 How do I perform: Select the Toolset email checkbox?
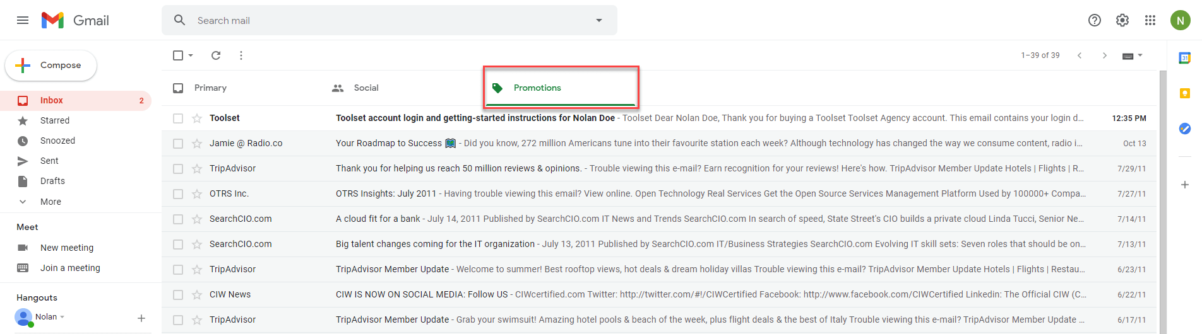[178, 118]
